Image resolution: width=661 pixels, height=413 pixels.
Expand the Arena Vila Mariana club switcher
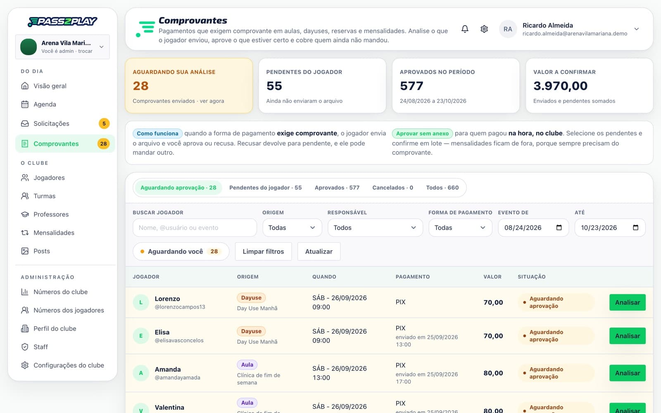62,47
